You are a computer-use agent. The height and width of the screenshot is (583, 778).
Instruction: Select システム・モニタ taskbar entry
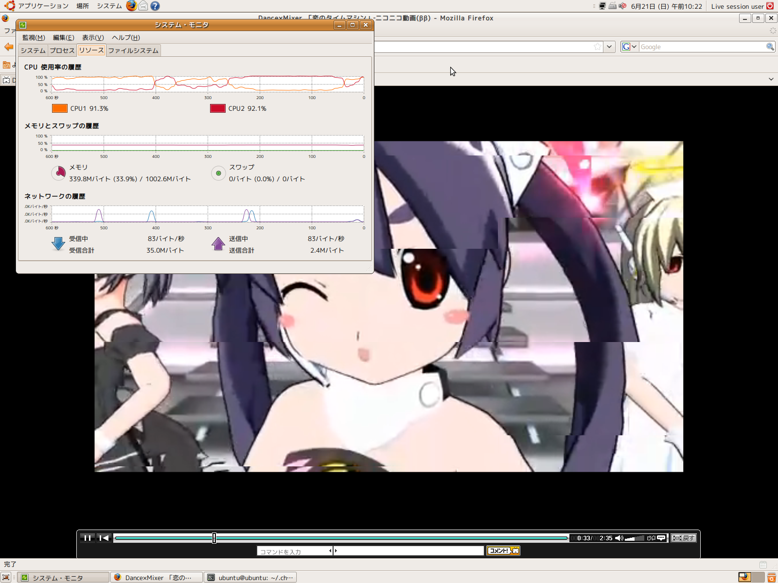[x=63, y=578]
